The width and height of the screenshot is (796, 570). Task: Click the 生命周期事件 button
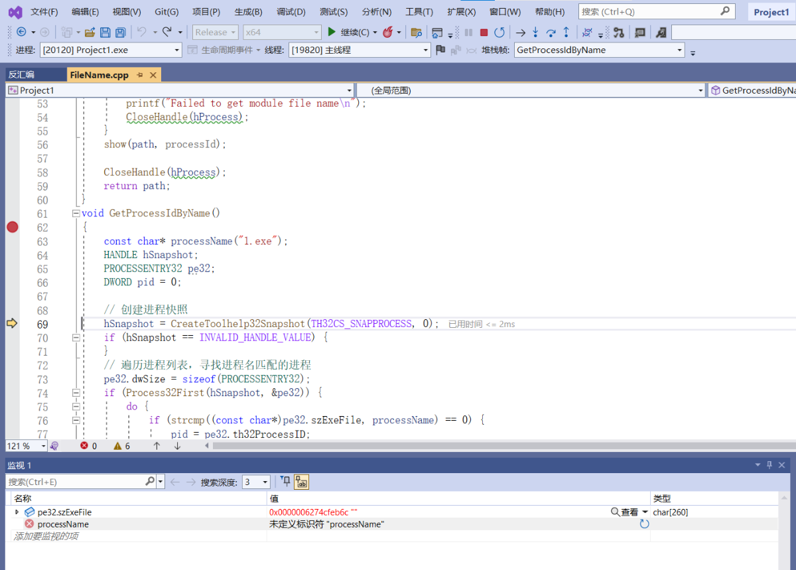click(x=224, y=50)
